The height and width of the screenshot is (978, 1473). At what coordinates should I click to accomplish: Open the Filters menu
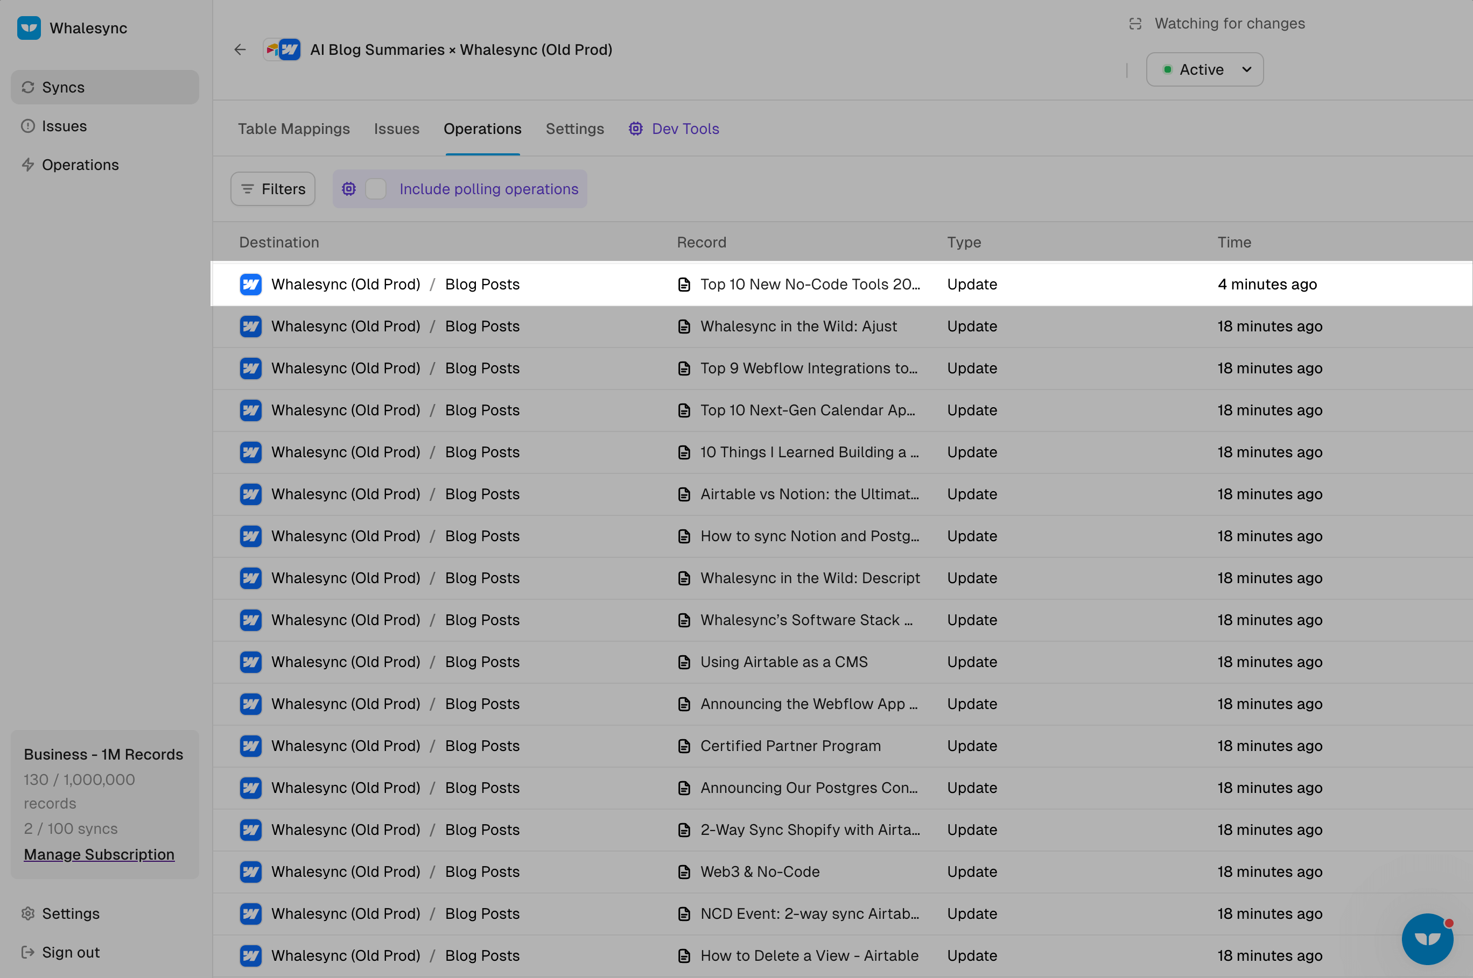pyautogui.click(x=273, y=189)
